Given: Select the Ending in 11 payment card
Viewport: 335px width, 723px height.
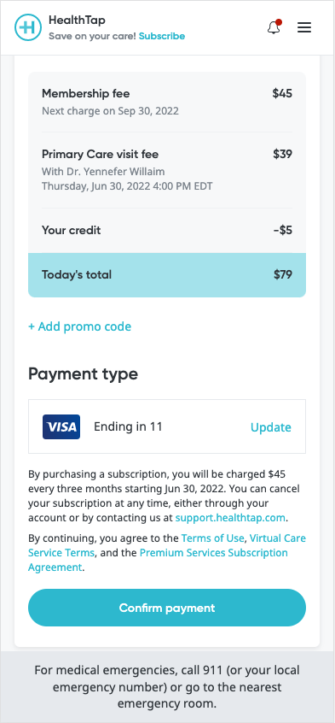Looking at the screenshot, I should click(x=167, y=426).
